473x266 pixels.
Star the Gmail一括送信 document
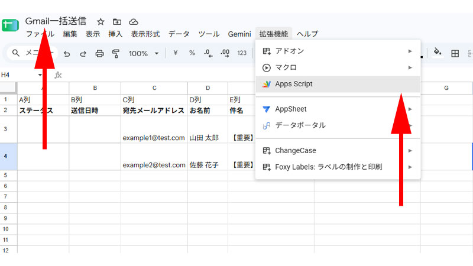point(101,22)
